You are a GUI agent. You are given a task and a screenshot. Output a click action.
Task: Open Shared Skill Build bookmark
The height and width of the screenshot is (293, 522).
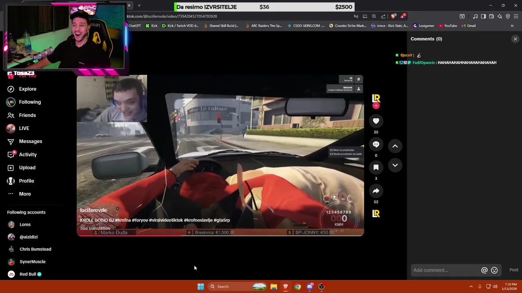(x=221, y=26)
